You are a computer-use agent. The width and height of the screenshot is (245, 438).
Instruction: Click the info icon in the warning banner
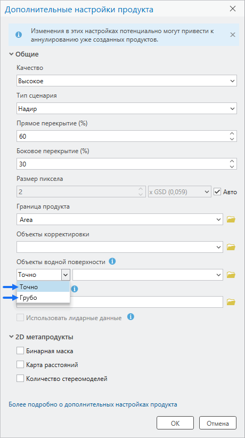pos(19,35)
